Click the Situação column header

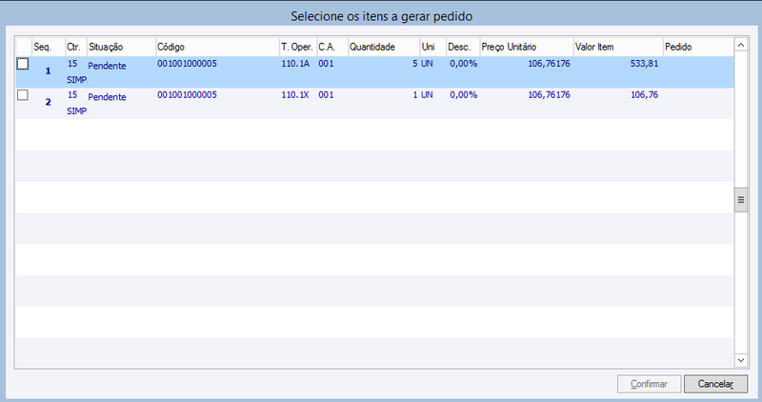point(121,47)
